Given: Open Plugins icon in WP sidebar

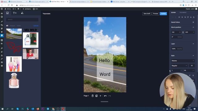Looking at the screenshot, I should pyautogui.click(x=2, y=52).
